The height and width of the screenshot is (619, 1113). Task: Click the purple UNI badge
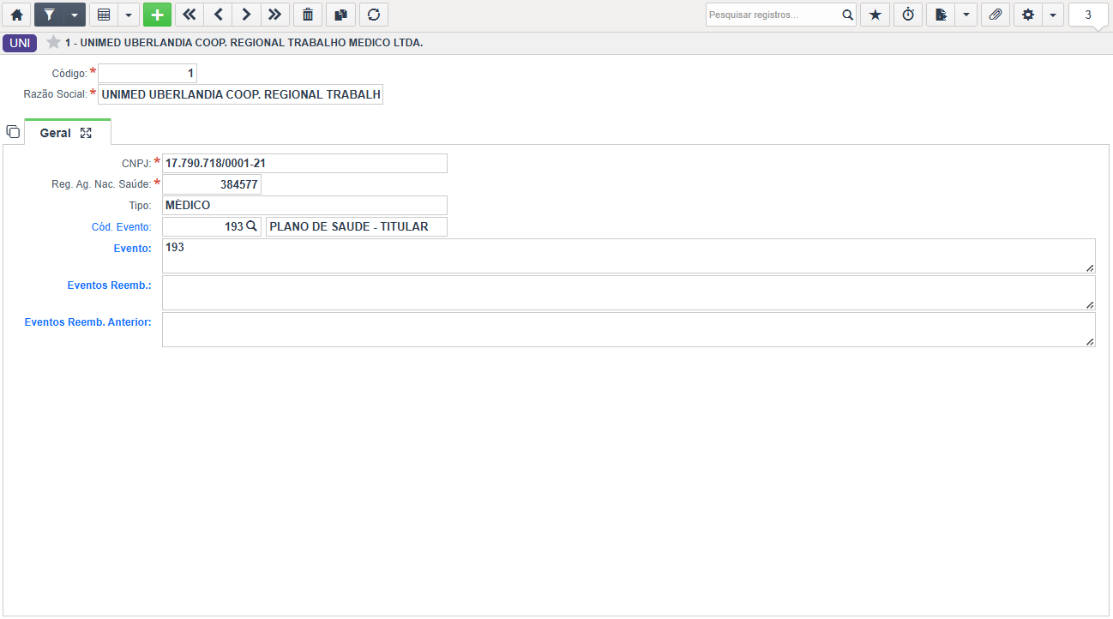pyautogui.click(x=20, y=43)
